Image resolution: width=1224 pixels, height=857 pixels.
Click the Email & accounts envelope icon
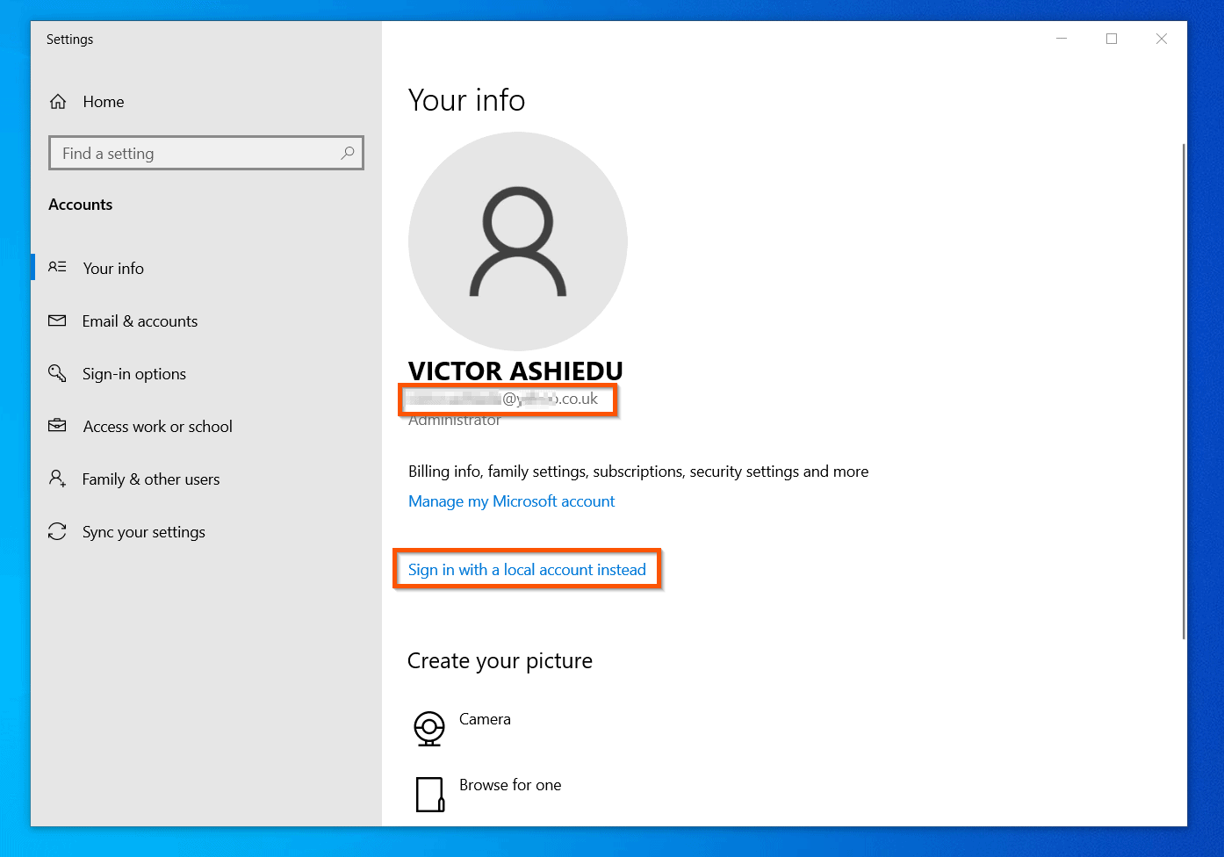(x=57, y=320)
